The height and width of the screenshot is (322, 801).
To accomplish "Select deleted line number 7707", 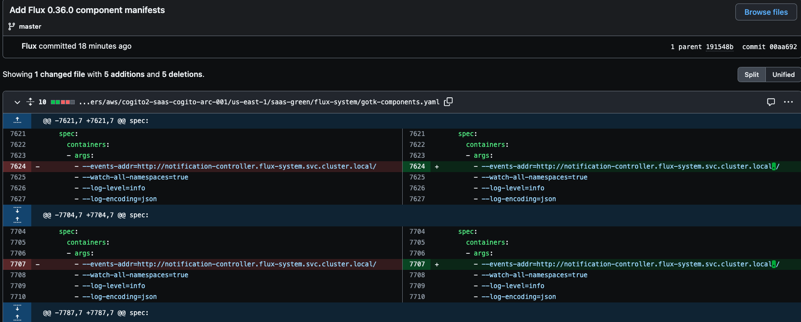I will point(18,264).
